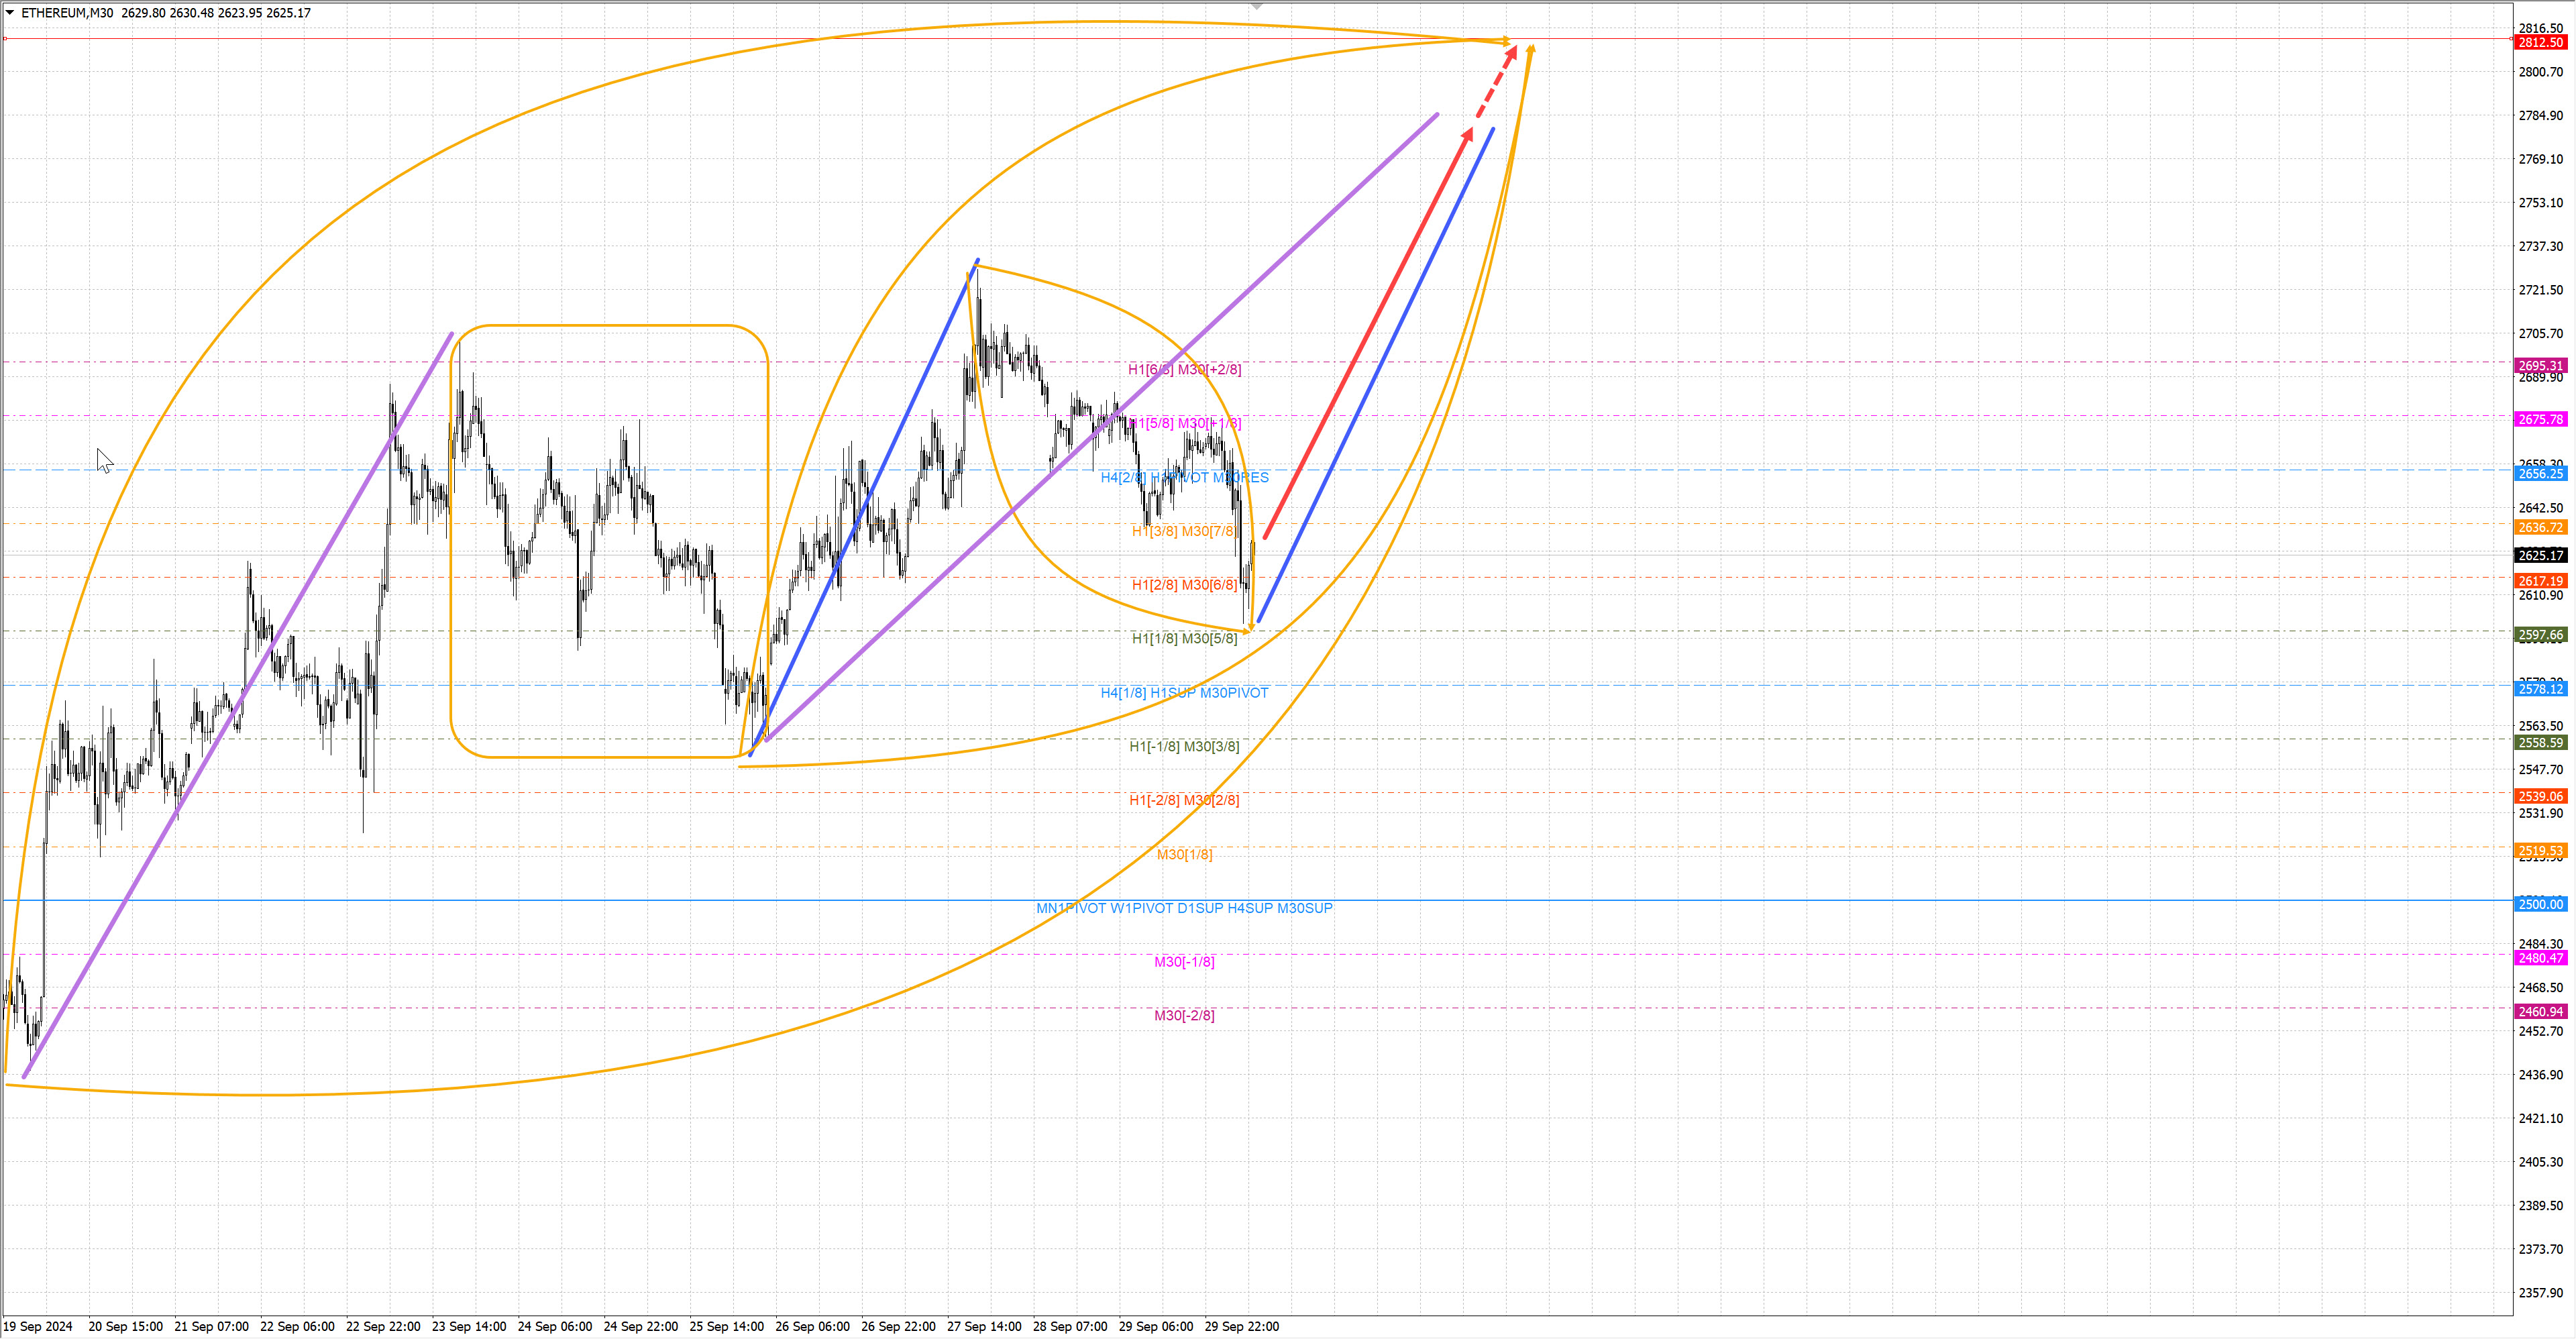Select the M30[-2/8] level label
The image size is (2576, 1339).
click(x=1184, y=1015)
